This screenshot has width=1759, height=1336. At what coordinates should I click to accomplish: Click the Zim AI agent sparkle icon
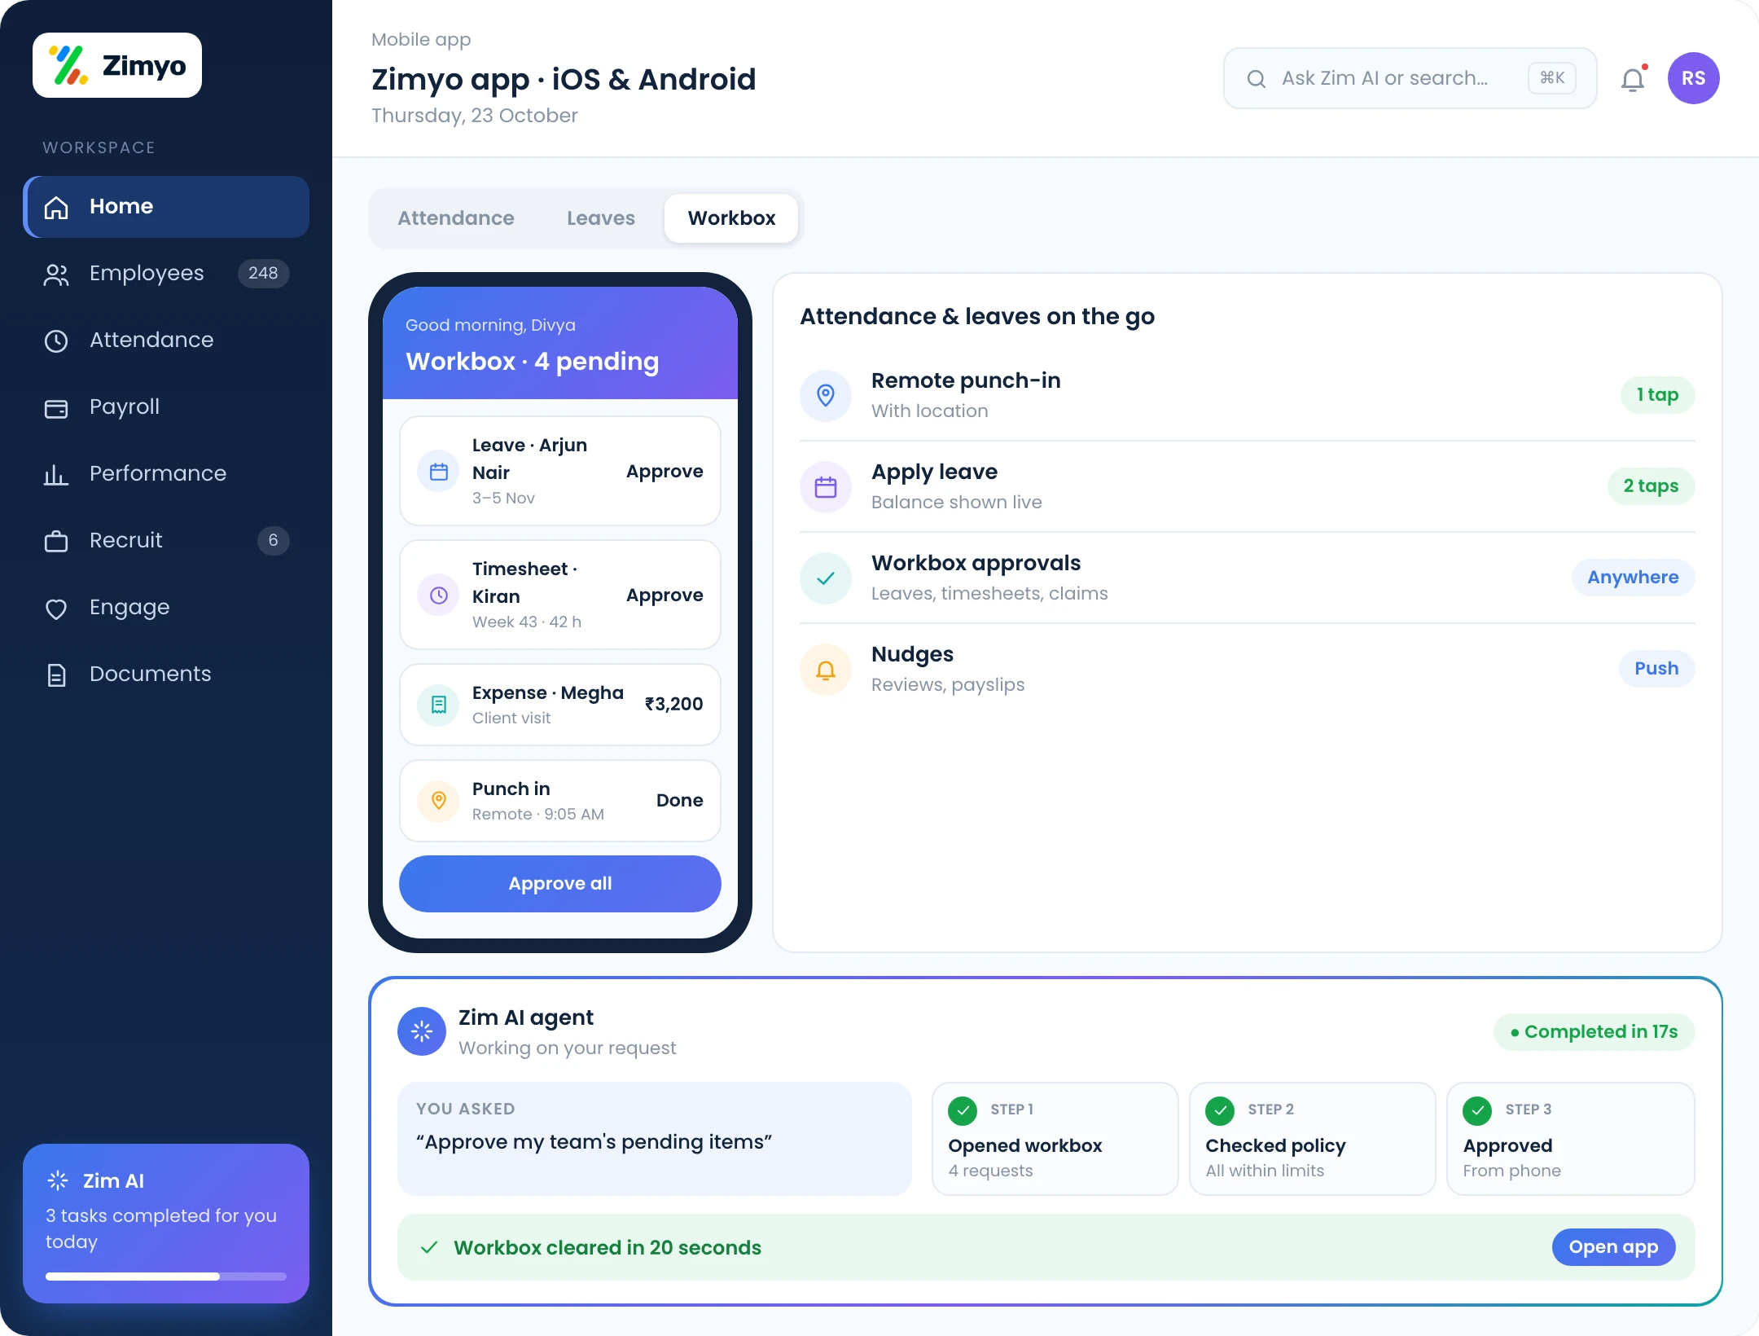(422, 1031)
